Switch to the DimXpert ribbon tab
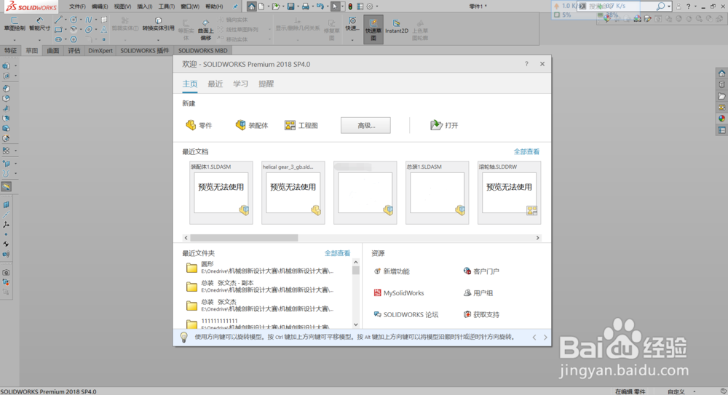The height and width of the screenshot is (395, 728). (100, 51)
